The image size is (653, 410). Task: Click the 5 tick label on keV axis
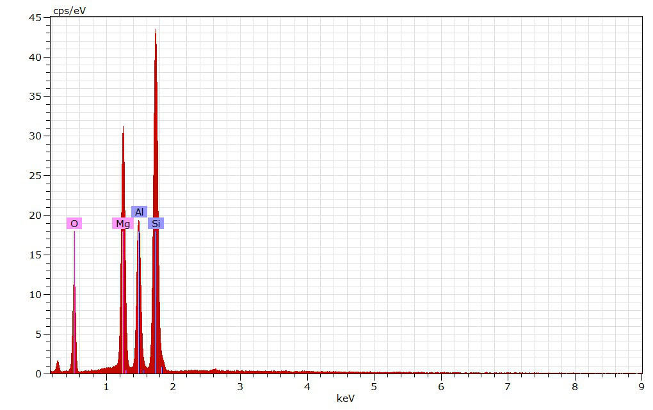374,386
